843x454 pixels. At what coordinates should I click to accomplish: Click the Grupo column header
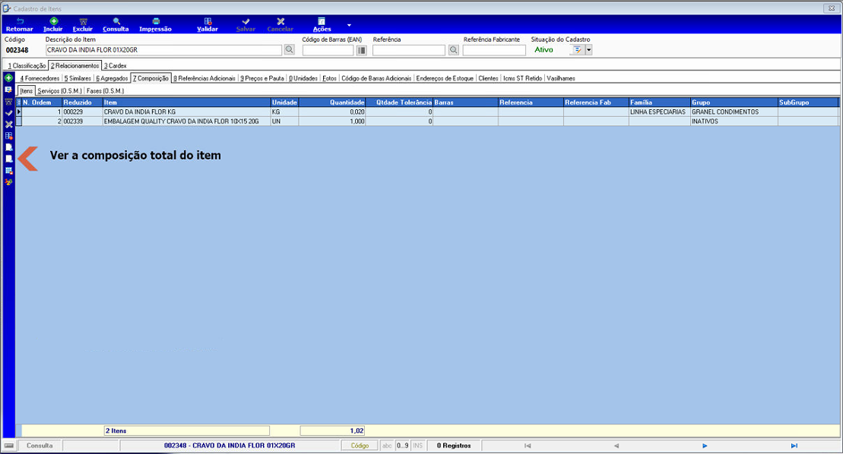pyautogui.click(x=734, y=102)
